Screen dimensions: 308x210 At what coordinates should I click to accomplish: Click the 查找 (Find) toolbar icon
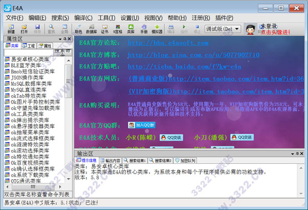click(51, 29)
